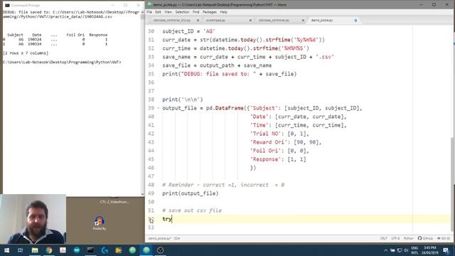This screenshot has height=256, width=455.
Task: Open the Packages menu
Action: (210, 12)
